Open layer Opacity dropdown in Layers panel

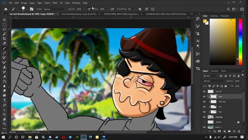(242, 81)
